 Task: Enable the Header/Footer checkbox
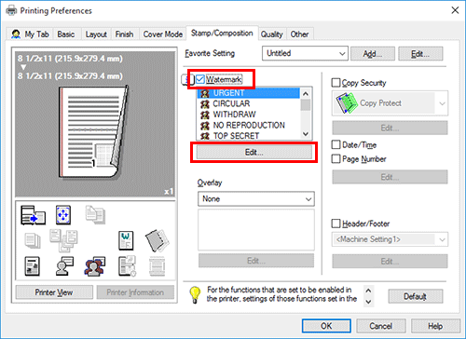point(336,224)
